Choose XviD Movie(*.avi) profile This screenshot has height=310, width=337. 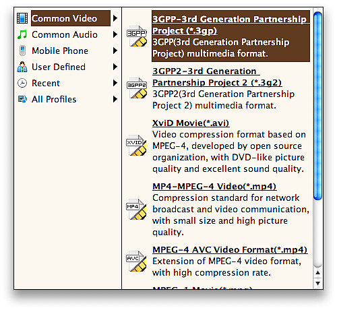pos(191,123)
